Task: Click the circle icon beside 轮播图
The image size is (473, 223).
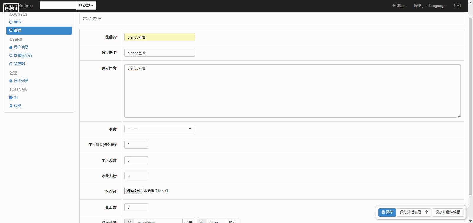Action: pyautogui.click(x=11, y=64)
